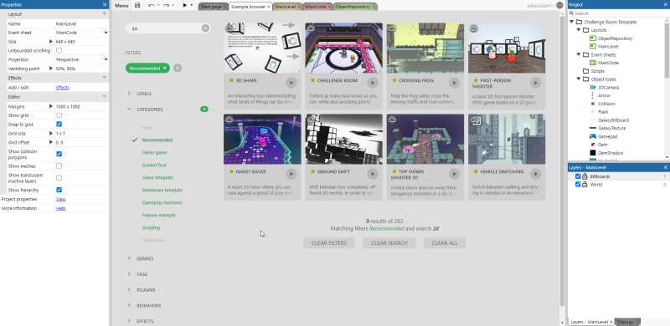Disable Show collision polygons checkbox
This screenshot has width=670, height=326.
pyautogui.click(x=59, y=154)
